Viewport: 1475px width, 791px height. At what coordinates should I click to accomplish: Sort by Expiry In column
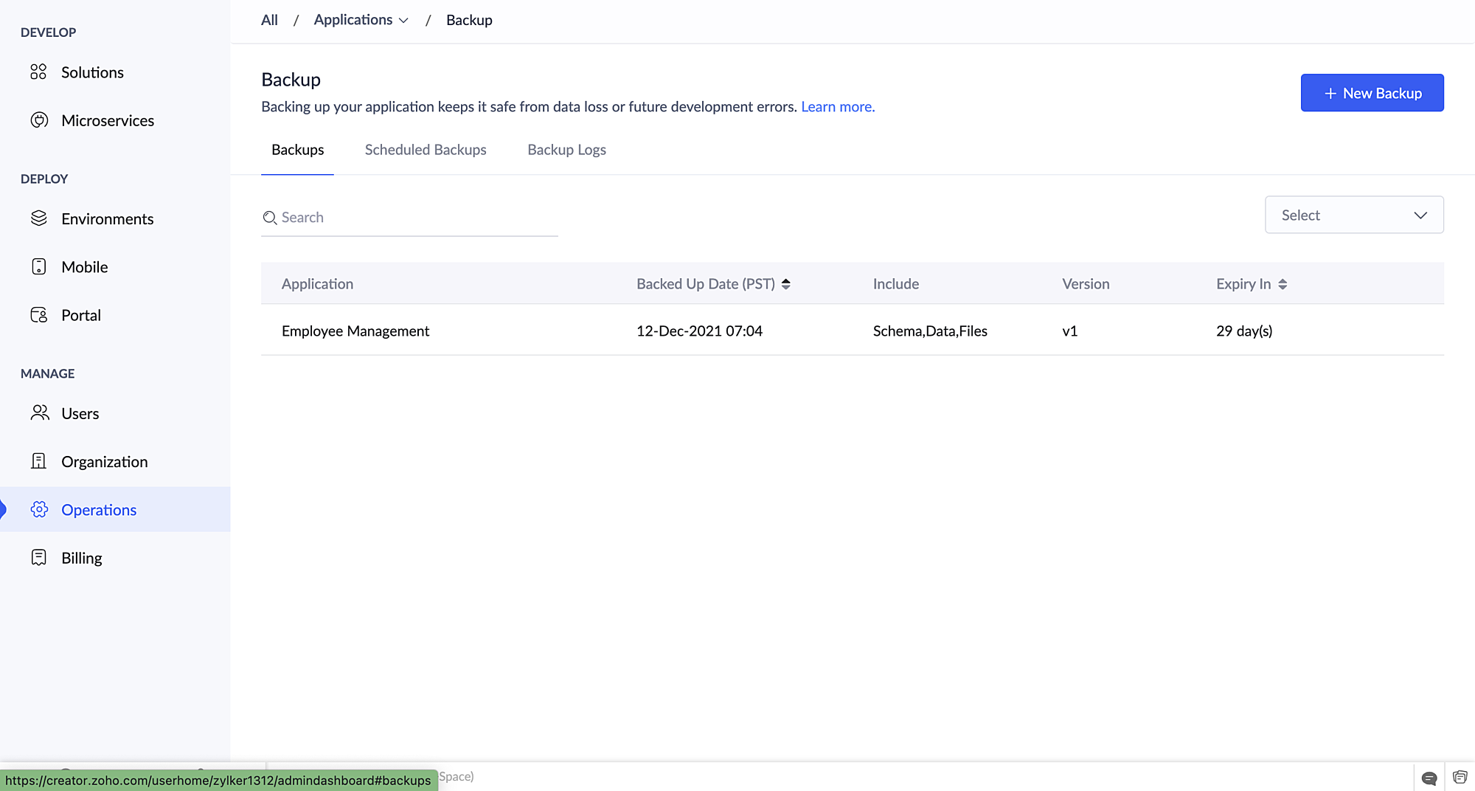(1283, 284)
